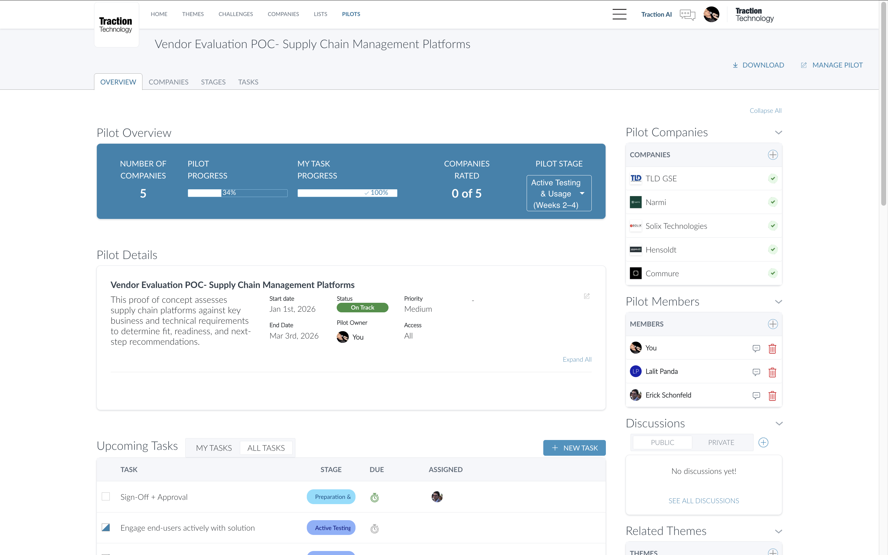
Task: Select ALL TASKS tab
Action: coord(266,448)
